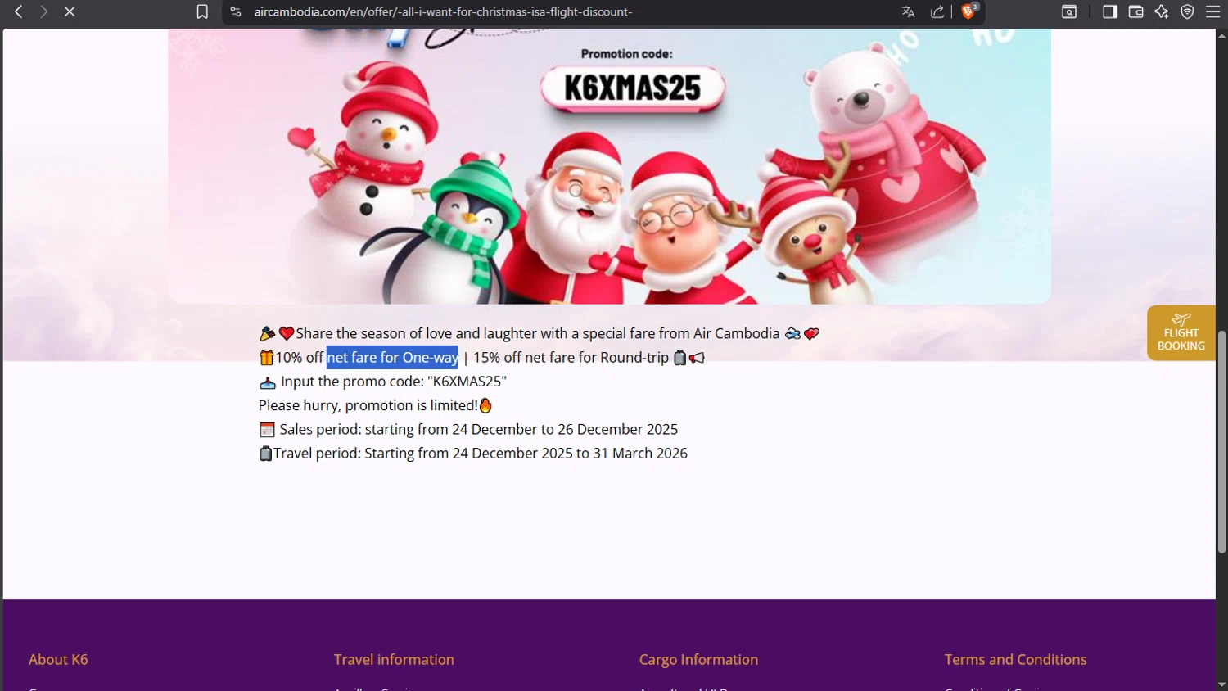
Task: Open the tab search icon
Action: click(x=1069, y=11)
